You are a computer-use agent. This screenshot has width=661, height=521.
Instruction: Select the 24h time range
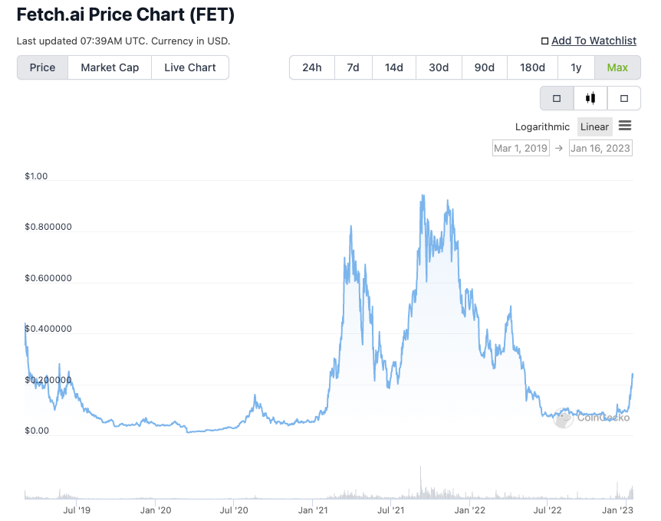pos(311,67)
